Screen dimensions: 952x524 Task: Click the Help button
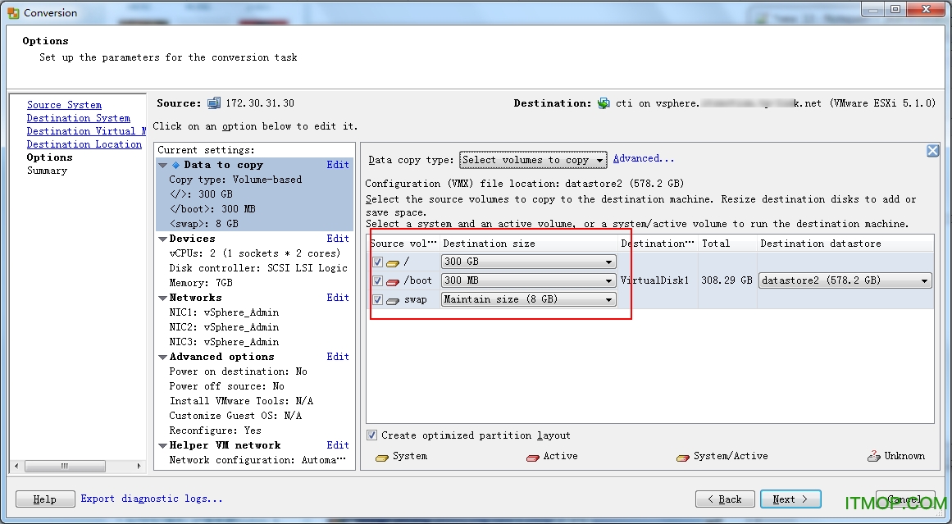point(45,499)
